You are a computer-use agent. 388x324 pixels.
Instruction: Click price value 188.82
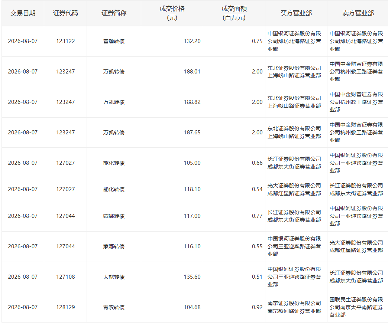192,102
